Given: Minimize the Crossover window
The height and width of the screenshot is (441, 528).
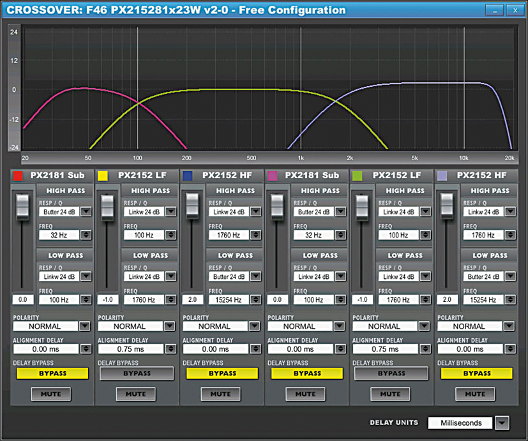Looking at the screenshot, I should (x=494, y=10).
